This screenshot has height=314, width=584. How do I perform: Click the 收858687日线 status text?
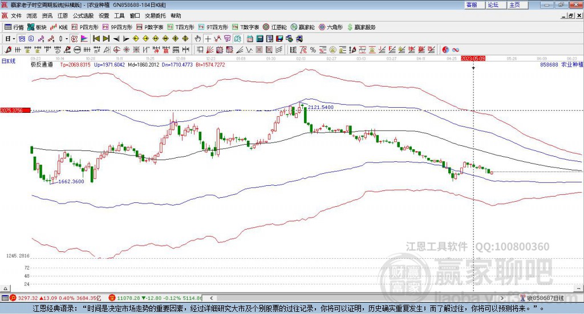(x=545, y=298)
